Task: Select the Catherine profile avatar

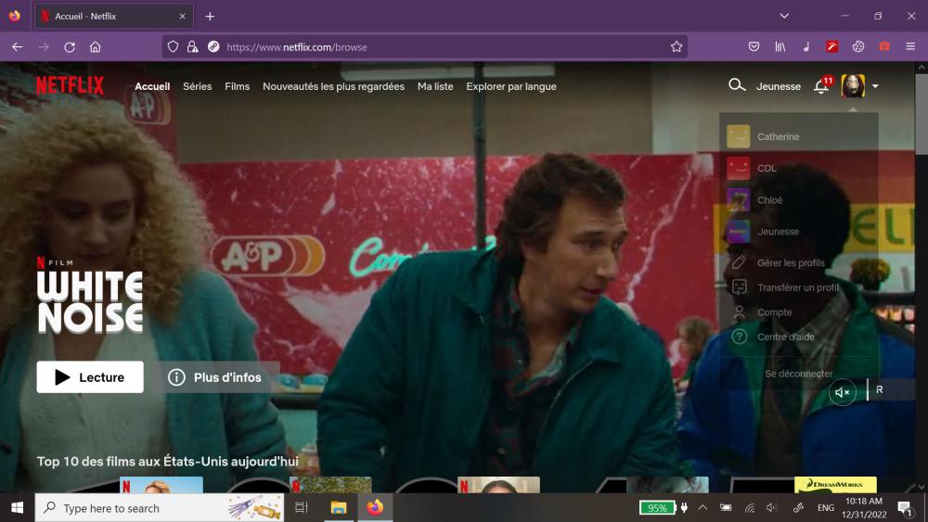Action: [x=739, y=136]
